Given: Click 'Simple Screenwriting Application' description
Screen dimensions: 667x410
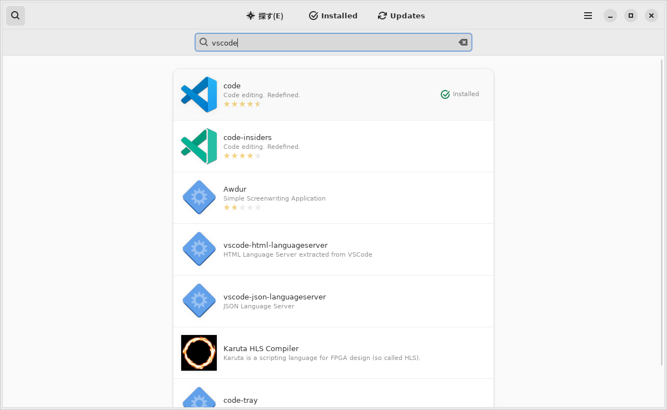Looking at the screenshot, I should click(275, 198).
